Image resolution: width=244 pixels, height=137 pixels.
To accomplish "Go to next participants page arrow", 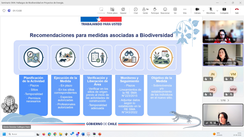I will pyautogui.click(x=228, y=100).
